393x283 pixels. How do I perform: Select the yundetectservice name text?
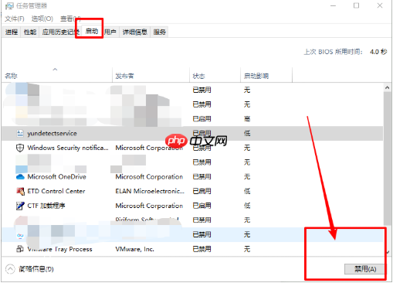[x=53, y=134]
